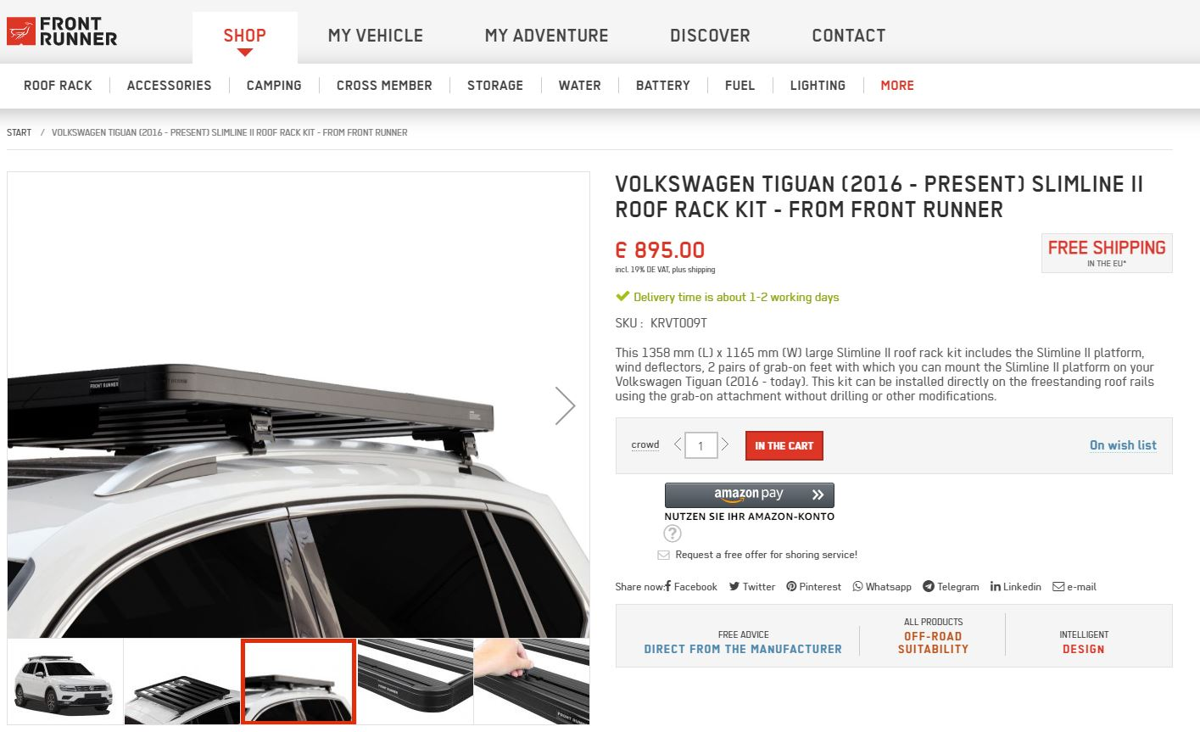Viewport: 1200px width, 732px height.
Task: Open the MY VEHICLE tab
Action: click(x=376, y=36)
